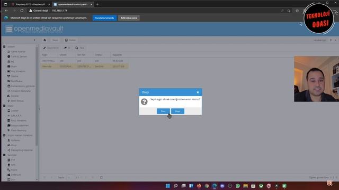
Task: Click the Depo breadcrumb item
Action: coord(55,40)
